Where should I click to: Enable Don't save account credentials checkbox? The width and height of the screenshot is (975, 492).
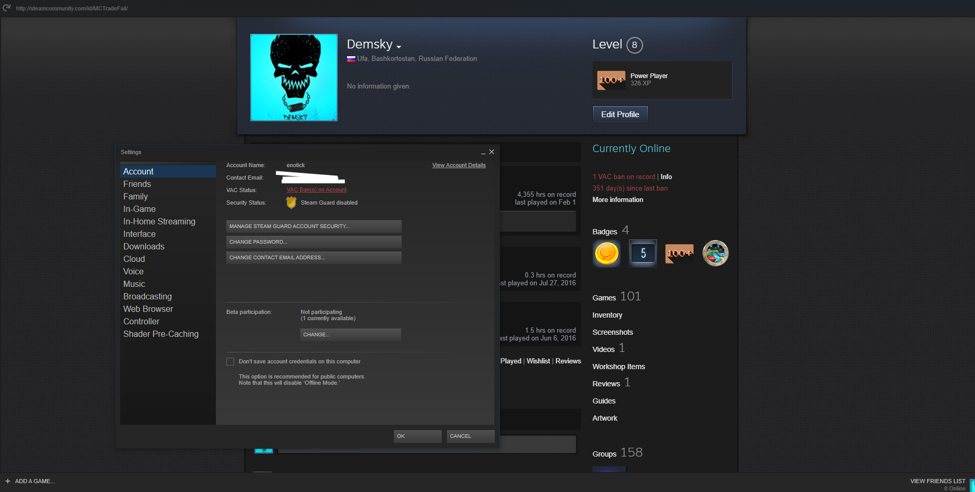pos(230,361)
